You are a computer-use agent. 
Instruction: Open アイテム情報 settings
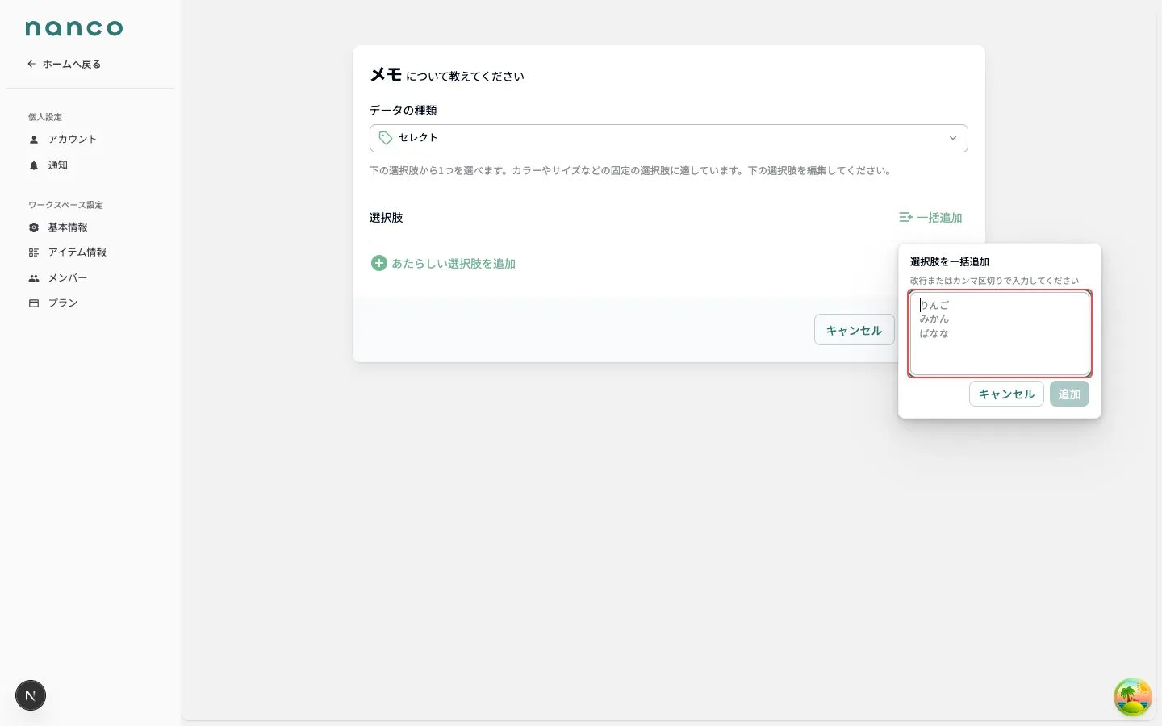(77, 252)
